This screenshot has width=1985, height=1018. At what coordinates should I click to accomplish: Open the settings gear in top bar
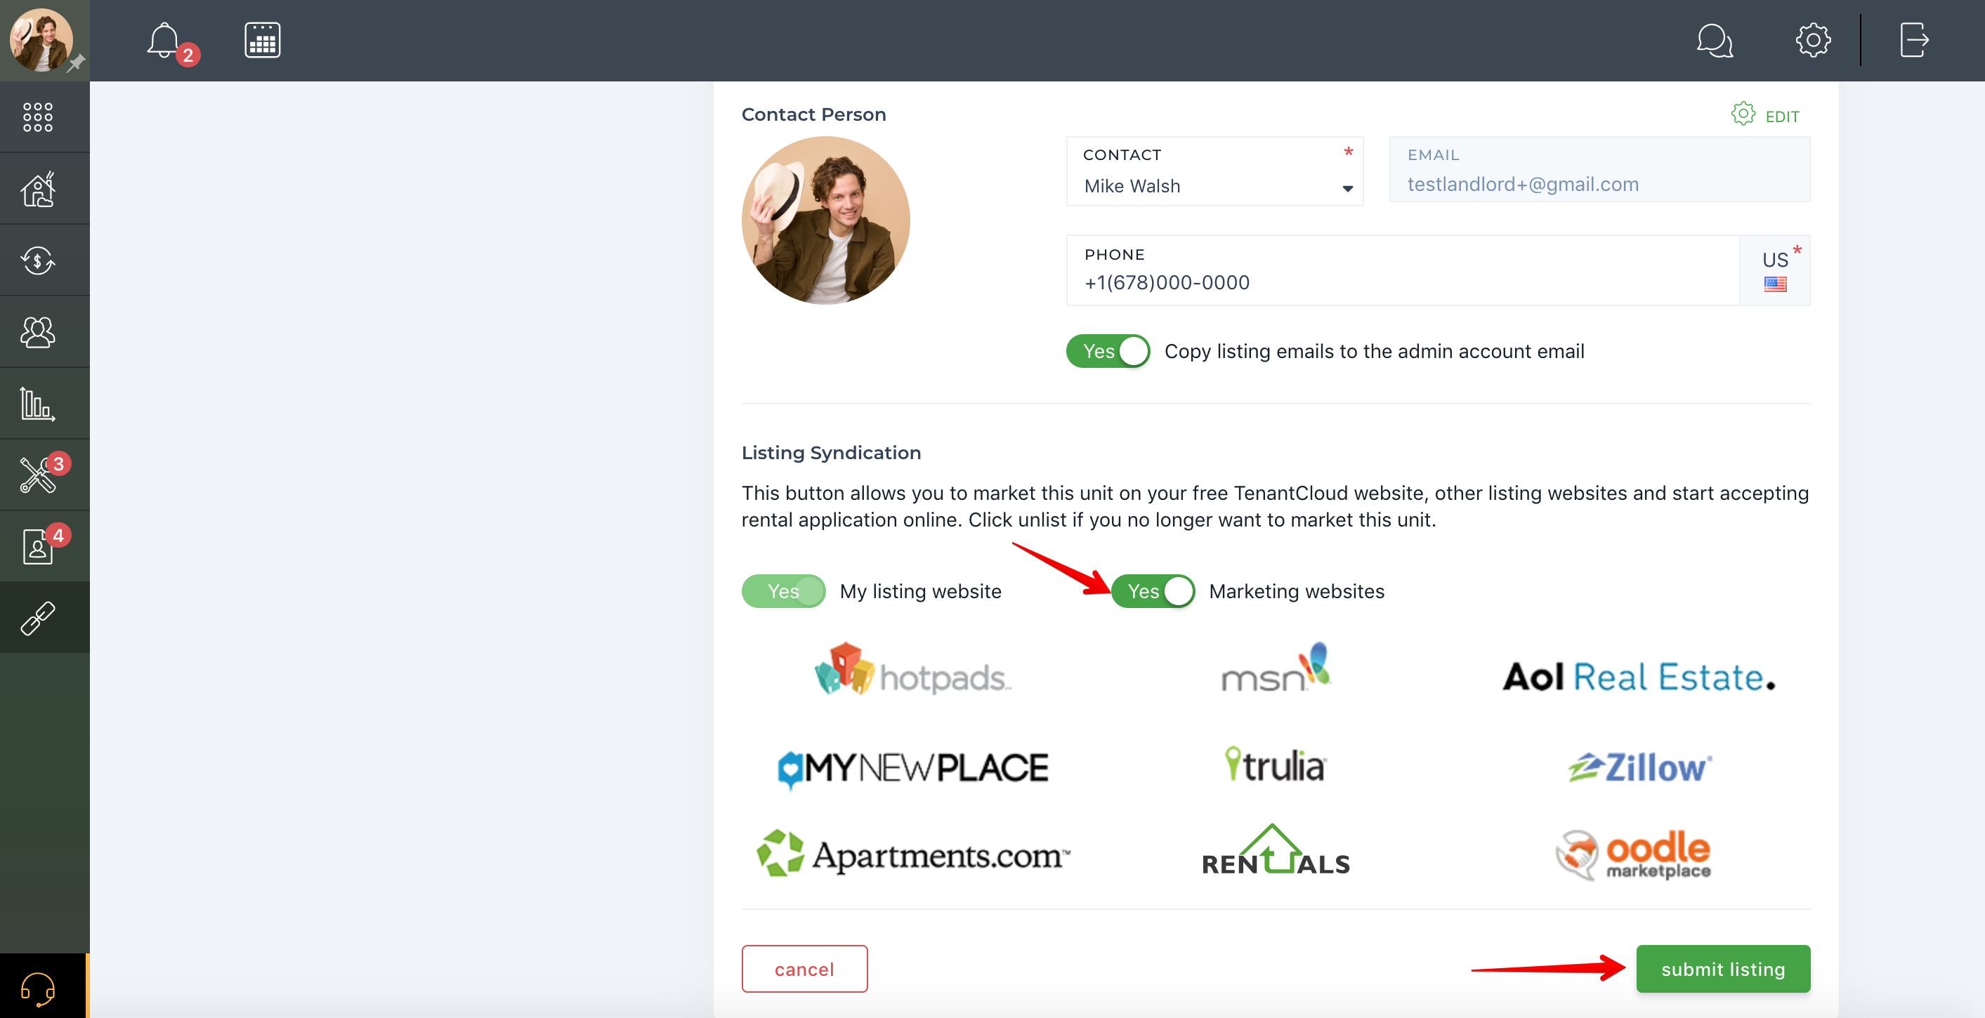(1812, 40)
